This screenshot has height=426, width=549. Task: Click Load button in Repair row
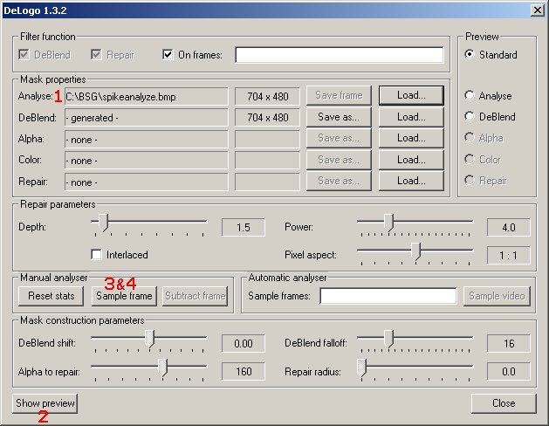coord(411,181)
